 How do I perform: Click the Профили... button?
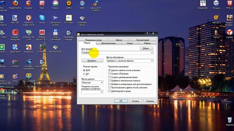92,61
